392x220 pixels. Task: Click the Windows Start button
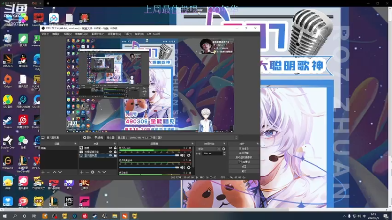click(4, 216)
